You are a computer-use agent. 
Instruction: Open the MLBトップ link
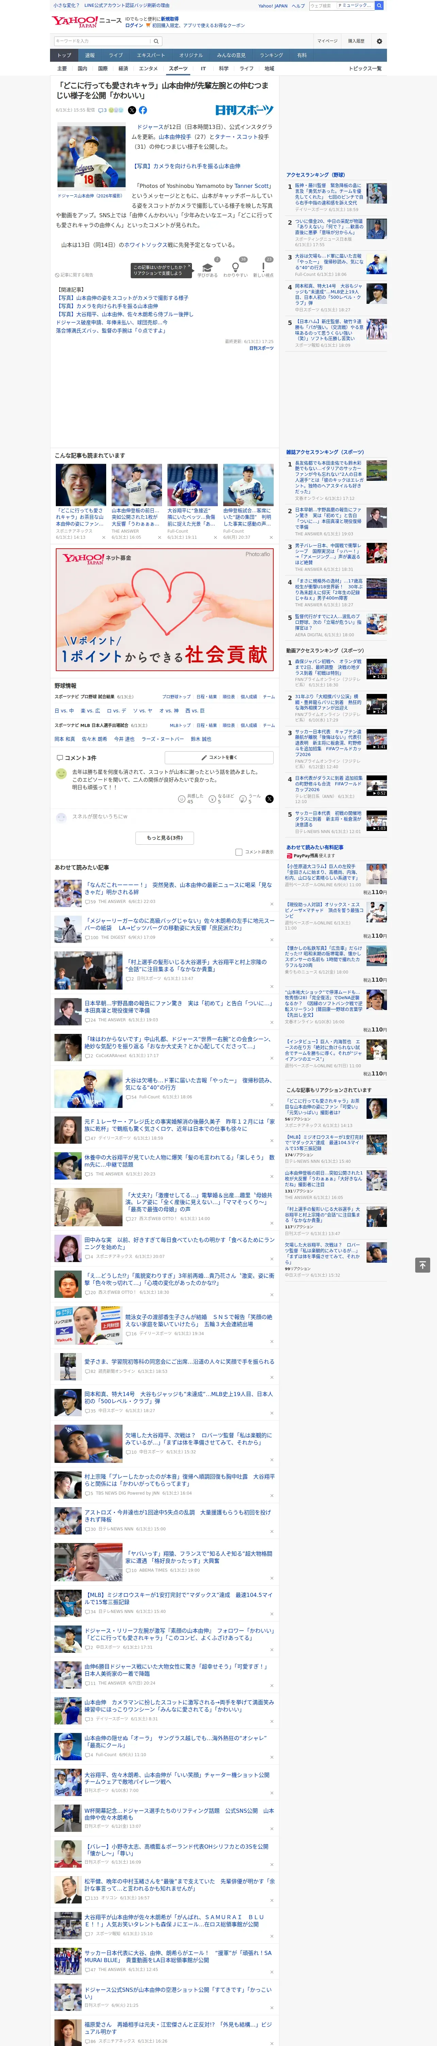click(180, 725)
